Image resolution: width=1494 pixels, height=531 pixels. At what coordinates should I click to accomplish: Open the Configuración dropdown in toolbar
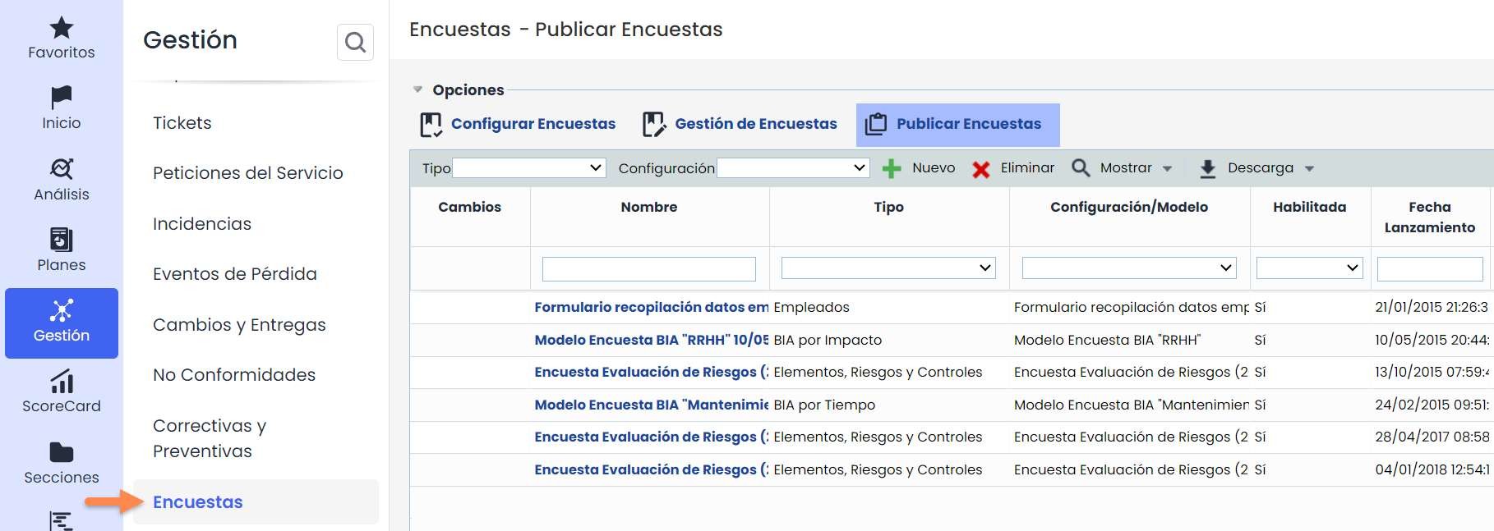[x=793, y=168]
